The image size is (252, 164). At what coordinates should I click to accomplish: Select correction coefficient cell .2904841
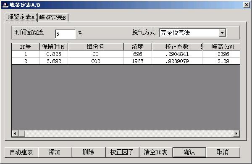(x=177, y=54)
